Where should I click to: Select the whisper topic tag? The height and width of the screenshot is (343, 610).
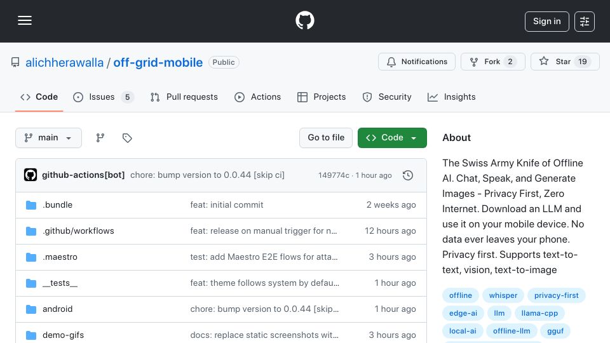pyautogui.click(x=503, y=295)
